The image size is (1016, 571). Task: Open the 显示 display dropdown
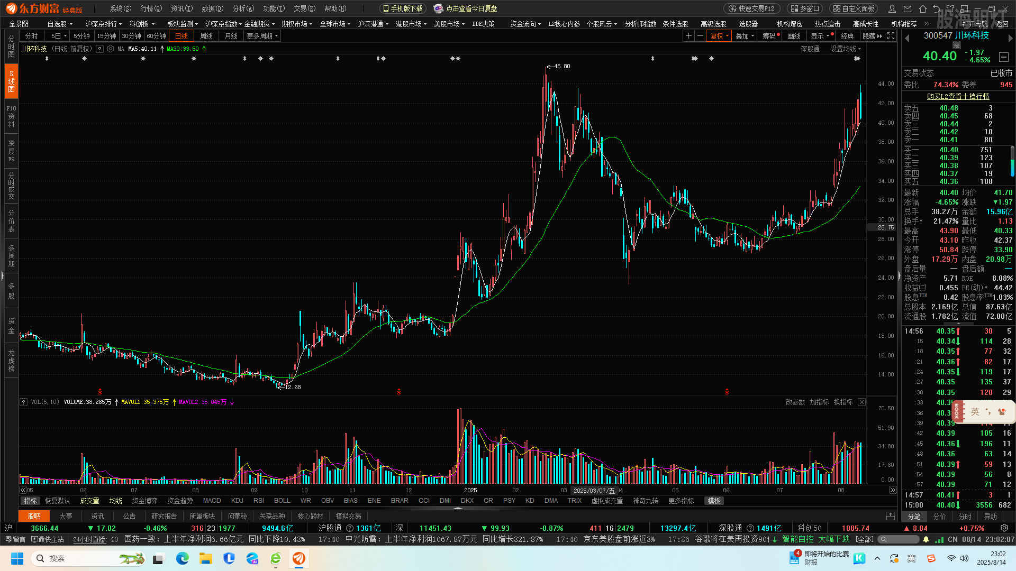click(x=820, y=36)
